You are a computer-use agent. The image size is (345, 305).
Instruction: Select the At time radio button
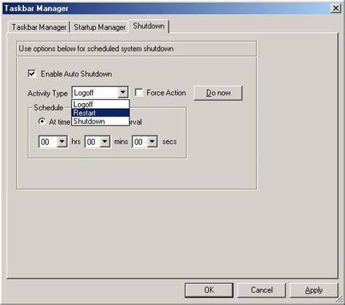(x=42, y=121)
